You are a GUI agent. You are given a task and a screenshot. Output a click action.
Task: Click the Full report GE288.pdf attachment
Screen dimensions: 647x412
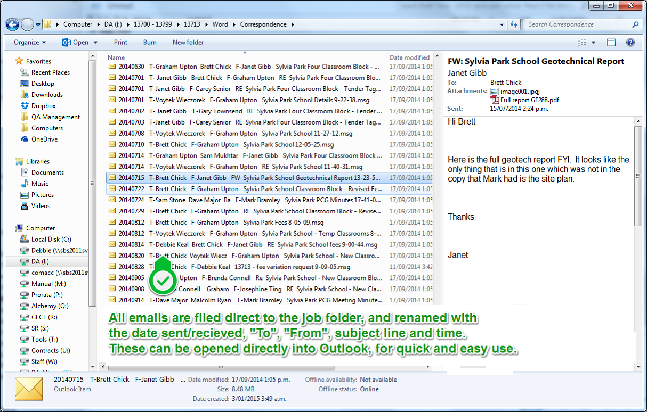click(x=529, y=100)
